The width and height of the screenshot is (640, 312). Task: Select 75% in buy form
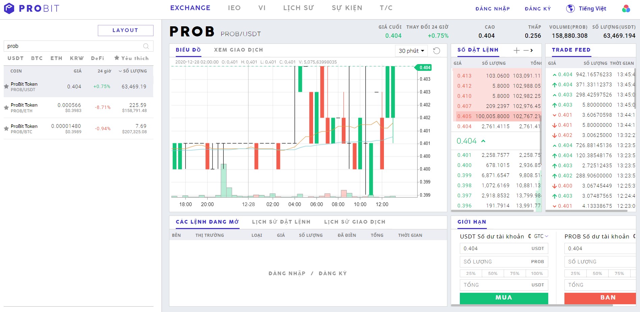coord(514,274)
